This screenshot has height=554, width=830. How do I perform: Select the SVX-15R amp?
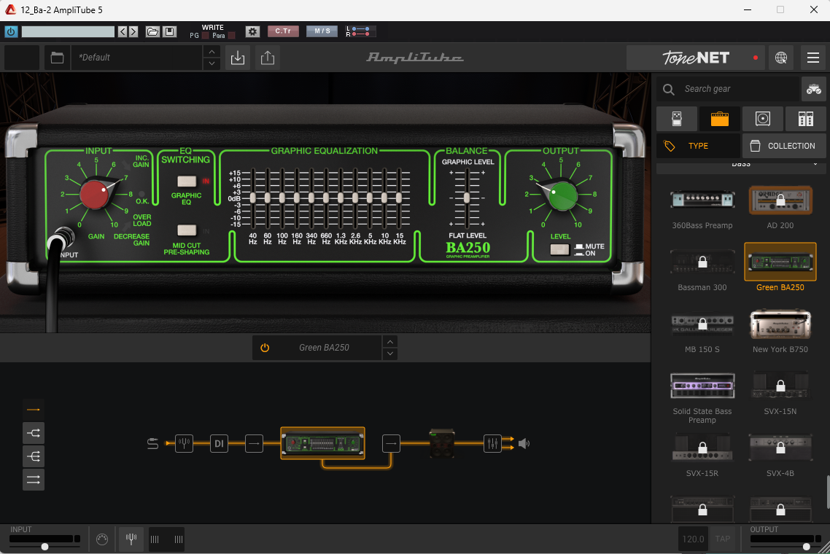point(702,448)
